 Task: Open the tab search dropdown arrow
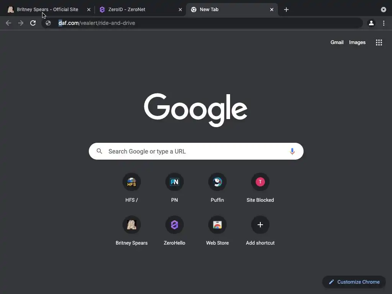click(x=384, y=10)
